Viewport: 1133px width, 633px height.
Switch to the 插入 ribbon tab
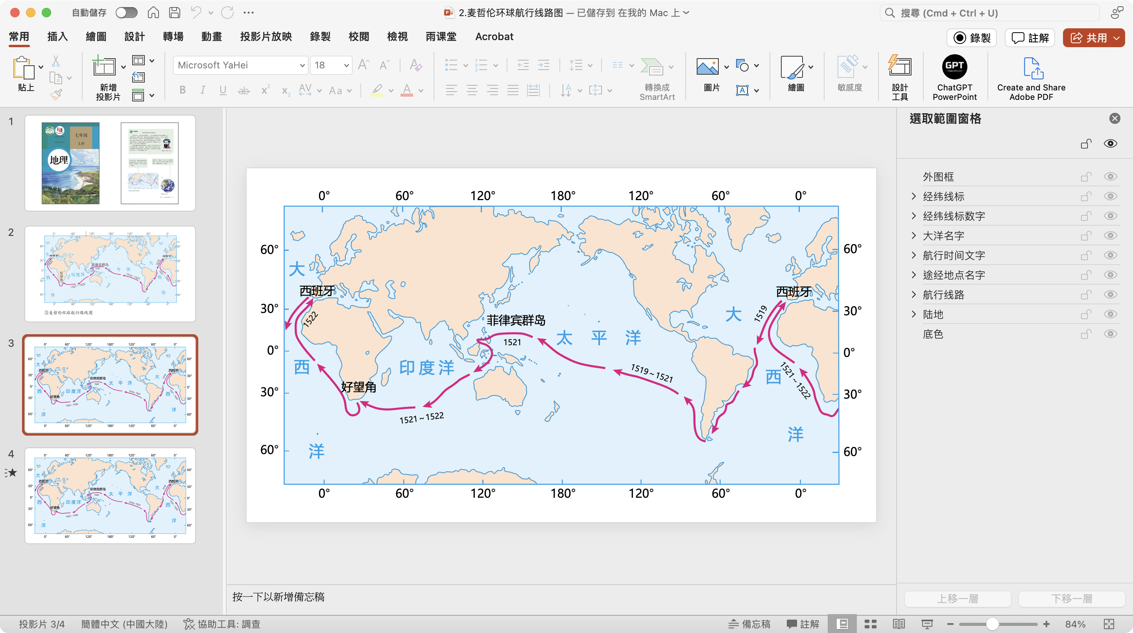(x=57, y=37)
